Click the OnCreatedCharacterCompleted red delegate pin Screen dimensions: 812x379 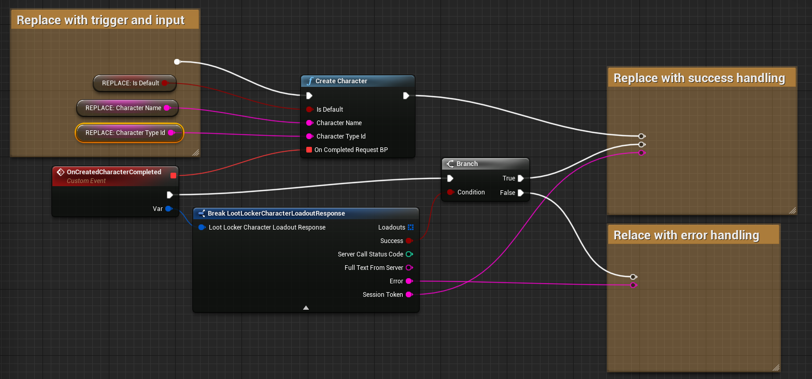tap(173, 176)
